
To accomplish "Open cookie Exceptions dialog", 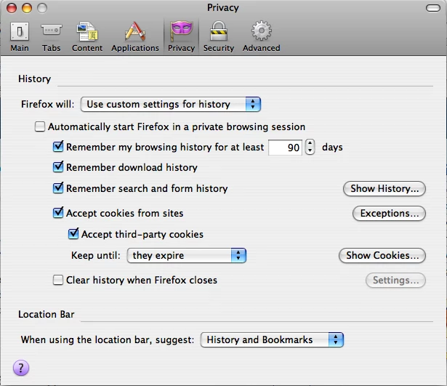I will point(389,214).
